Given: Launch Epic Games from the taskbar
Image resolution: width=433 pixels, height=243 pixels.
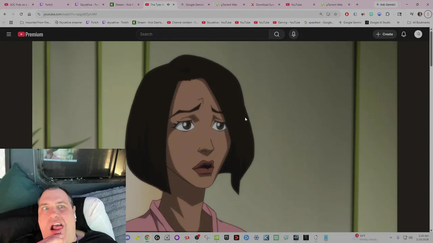Looking at the screenshot, I should tap(227, 238).
